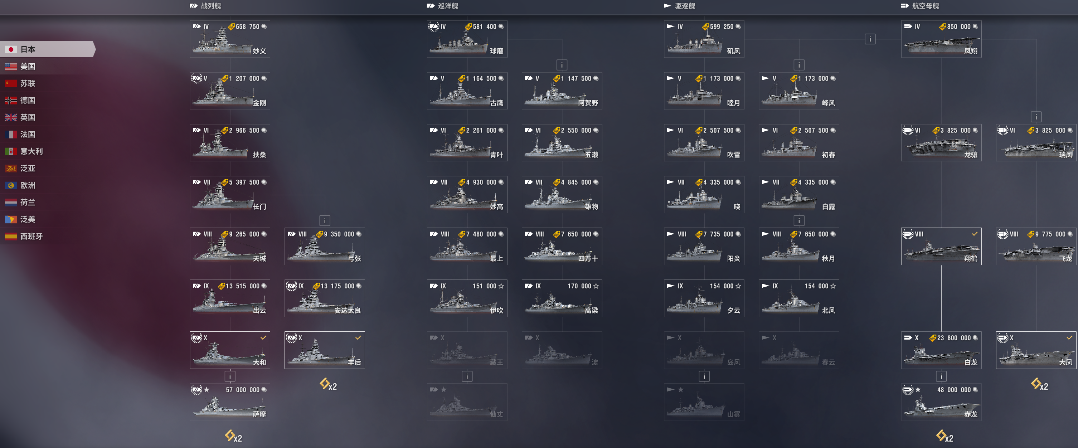Viewport: 1078px width, 448px height.
Task: Select the tier IX destroyer 北风
Action: (799, 298)
